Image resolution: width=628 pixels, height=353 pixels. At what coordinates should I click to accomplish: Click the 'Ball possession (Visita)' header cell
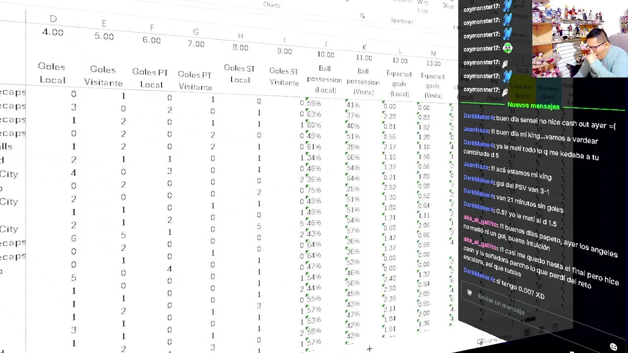pos(363,82)
